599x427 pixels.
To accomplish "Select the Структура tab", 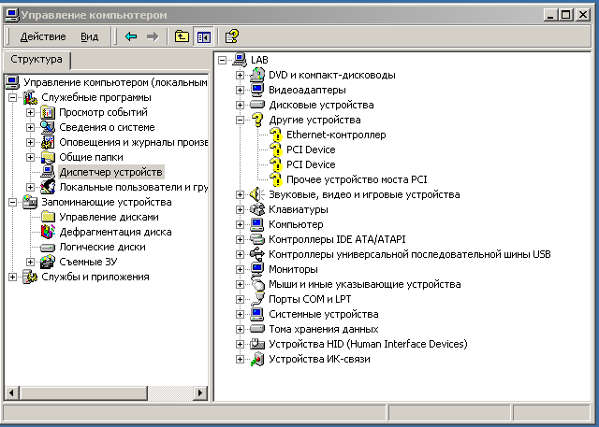I will pyautogui.click(x=36, y=60).
